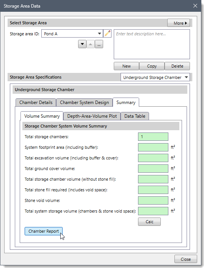This screenshot has width=204, height=268.
Task: Click the pencil rename icon beside Storage area ID
Action: (x=107, y=33)
